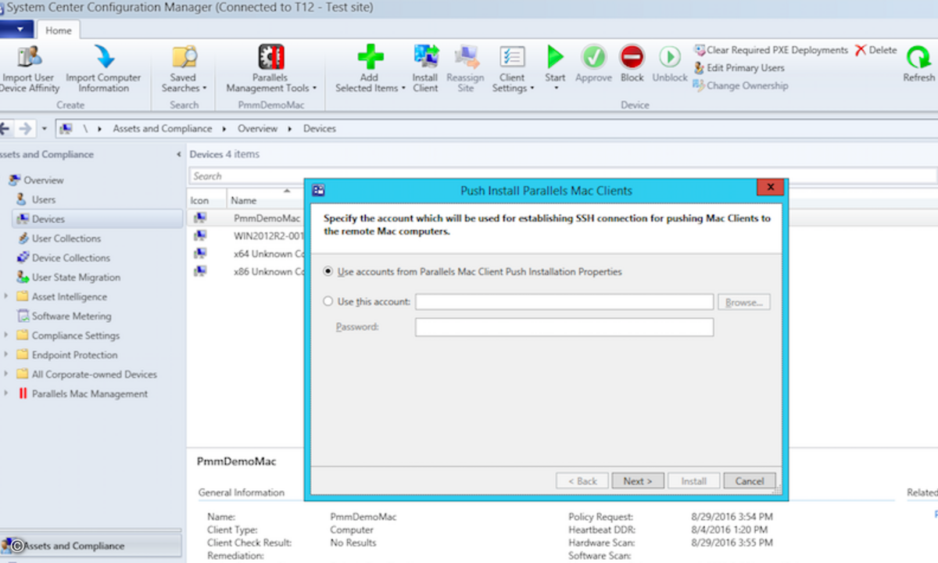Open Import Computer Information
This screenshot has width=938, height=563.
point(103,56)
